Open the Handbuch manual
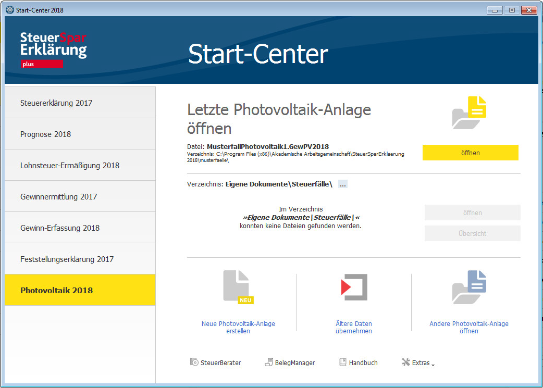 pos(359,362)
